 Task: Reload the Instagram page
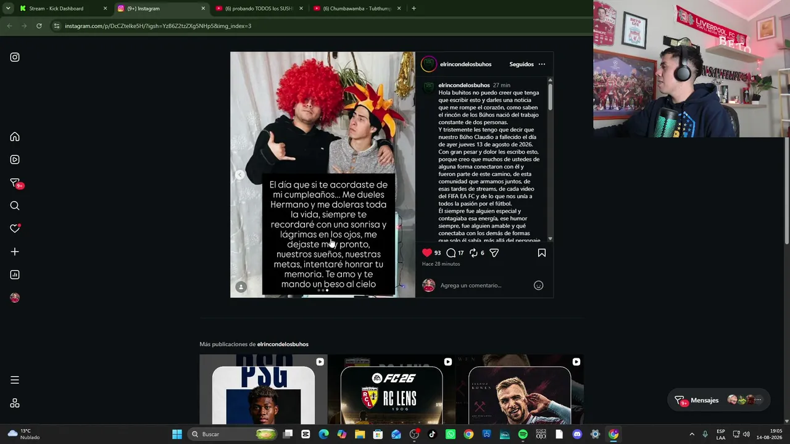click(39, 26)
